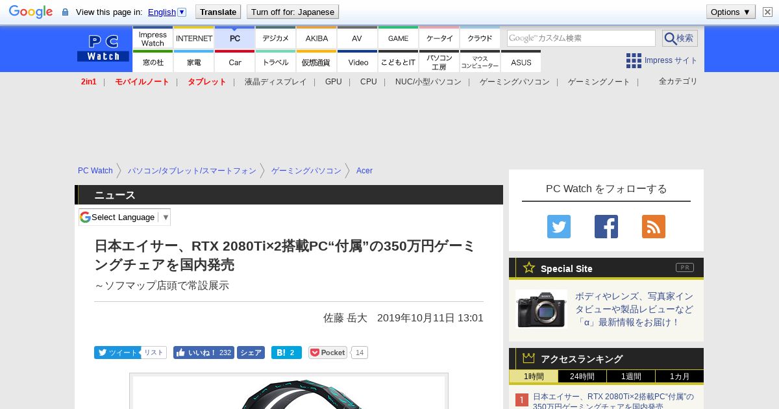
Task: Open the Options dropdown
Action: coord(730,12)
